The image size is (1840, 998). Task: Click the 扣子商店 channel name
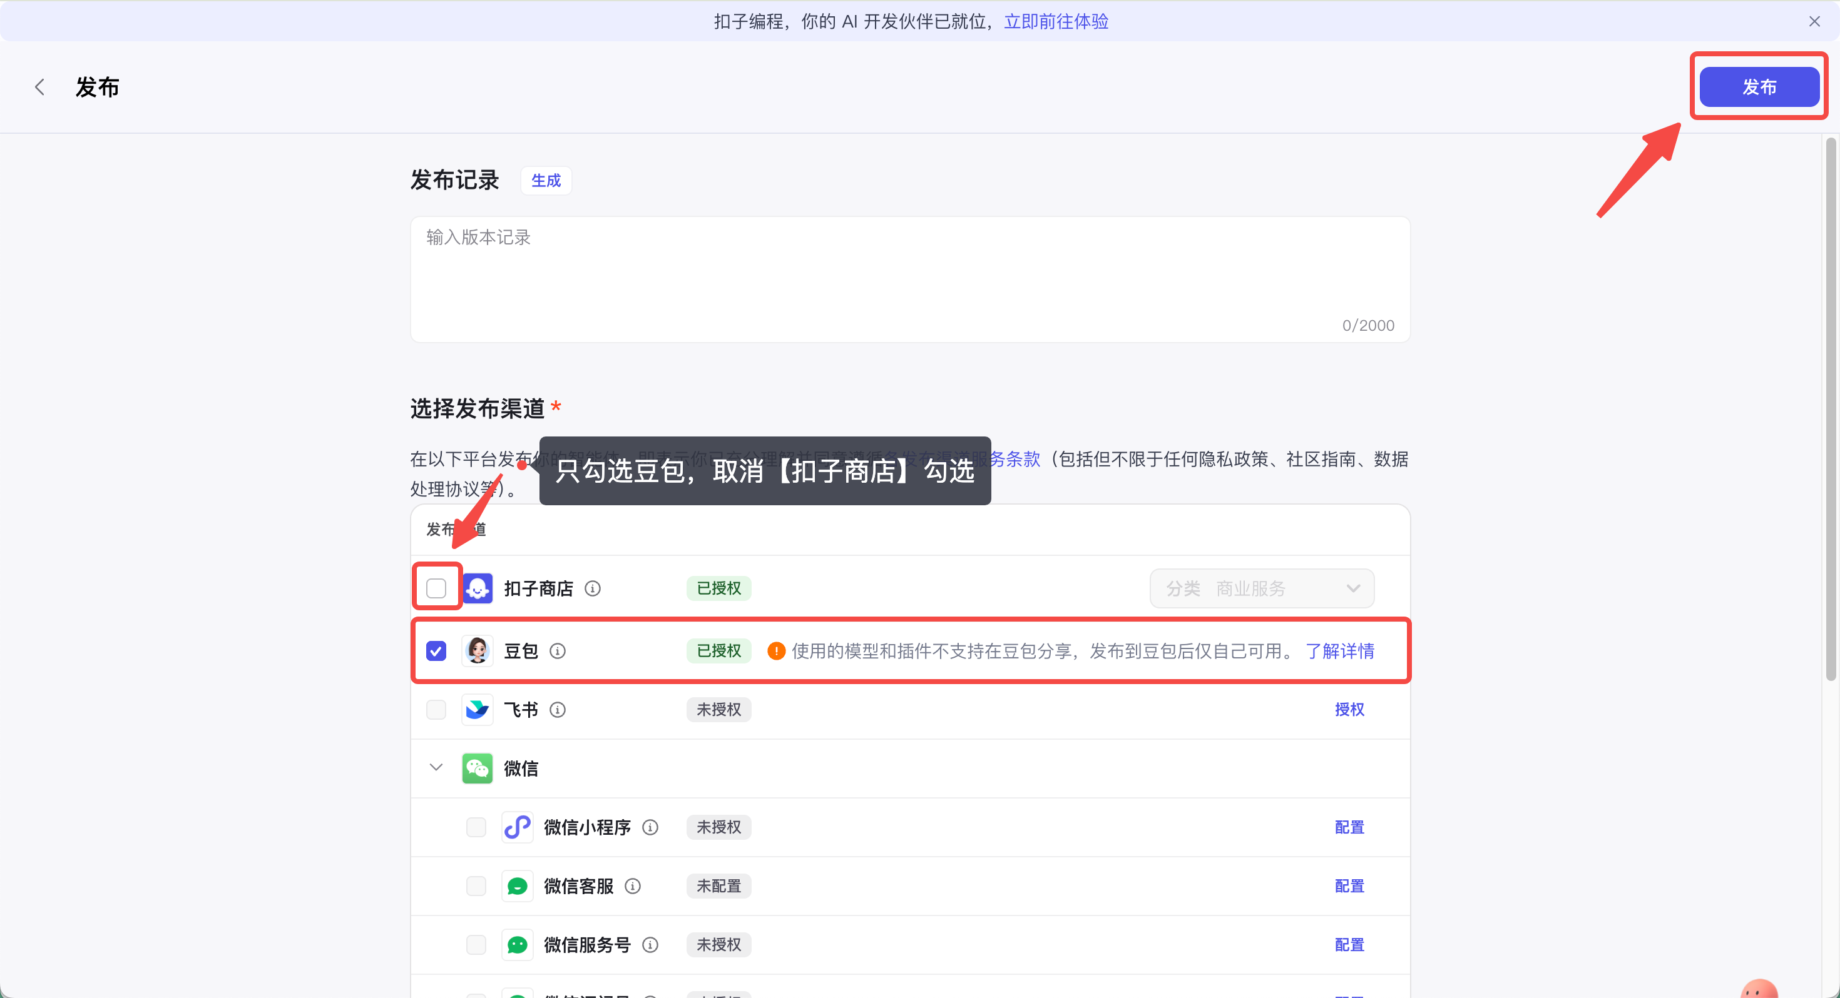coord(539,588)
